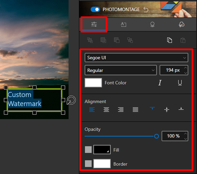Switch to the text insert tab
The width and height of the screenshot is (197, 174).
123,24
